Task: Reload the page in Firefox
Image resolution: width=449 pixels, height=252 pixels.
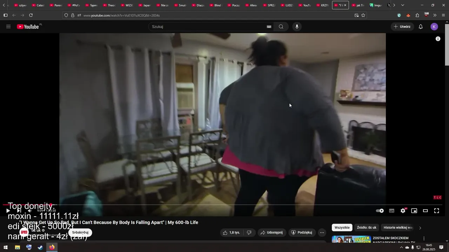Action: click(31, 15)
